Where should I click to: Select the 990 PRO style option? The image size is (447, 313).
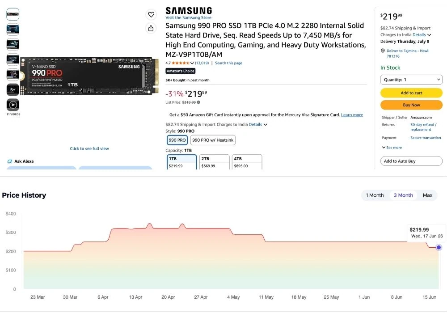[x=177, y=140]
